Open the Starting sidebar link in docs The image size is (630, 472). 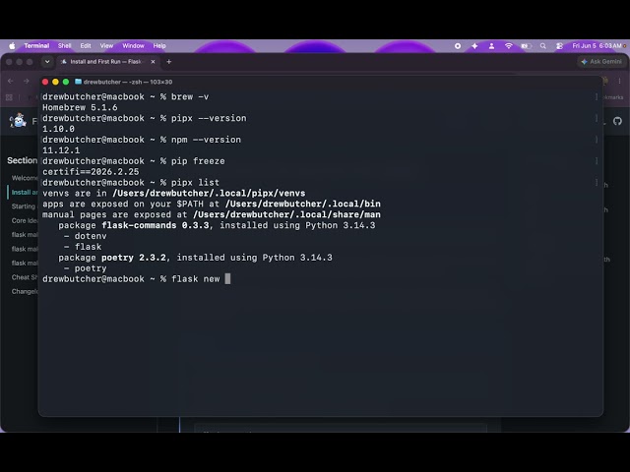coord(24,206)
